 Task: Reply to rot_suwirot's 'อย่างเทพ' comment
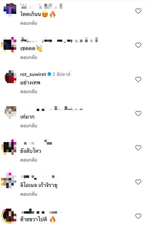point(29,91)
